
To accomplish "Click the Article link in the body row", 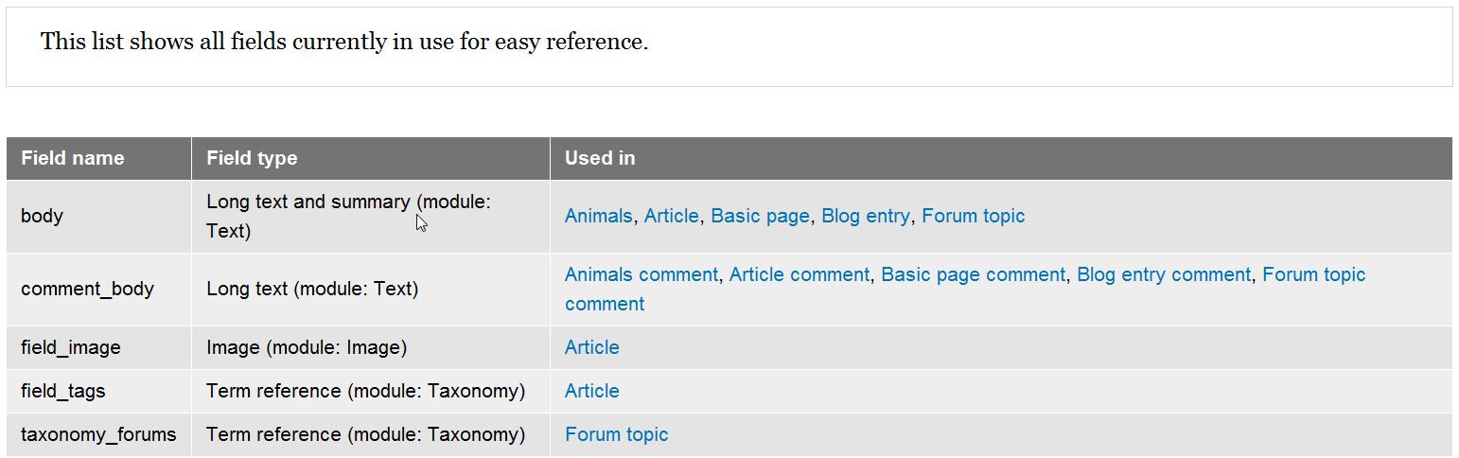I will point(671,216).
